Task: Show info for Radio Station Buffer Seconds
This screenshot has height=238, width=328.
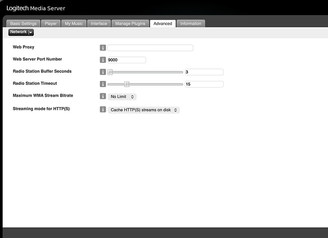Action: pos(103,72)
